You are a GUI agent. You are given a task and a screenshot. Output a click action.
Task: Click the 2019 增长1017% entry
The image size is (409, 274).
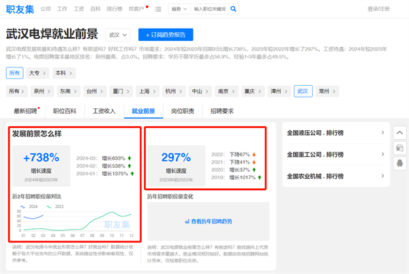click(237, 177)
